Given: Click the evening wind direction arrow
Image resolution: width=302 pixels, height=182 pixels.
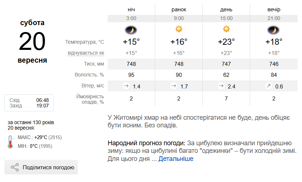Looking at the screenshot, I should (269, 86).
